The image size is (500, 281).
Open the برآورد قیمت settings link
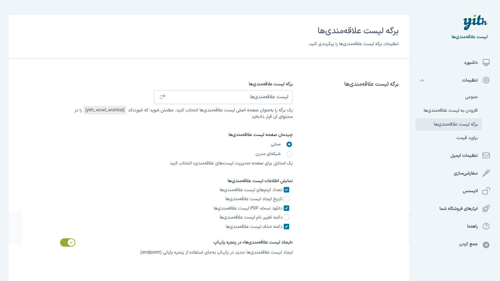click(467, 138)
